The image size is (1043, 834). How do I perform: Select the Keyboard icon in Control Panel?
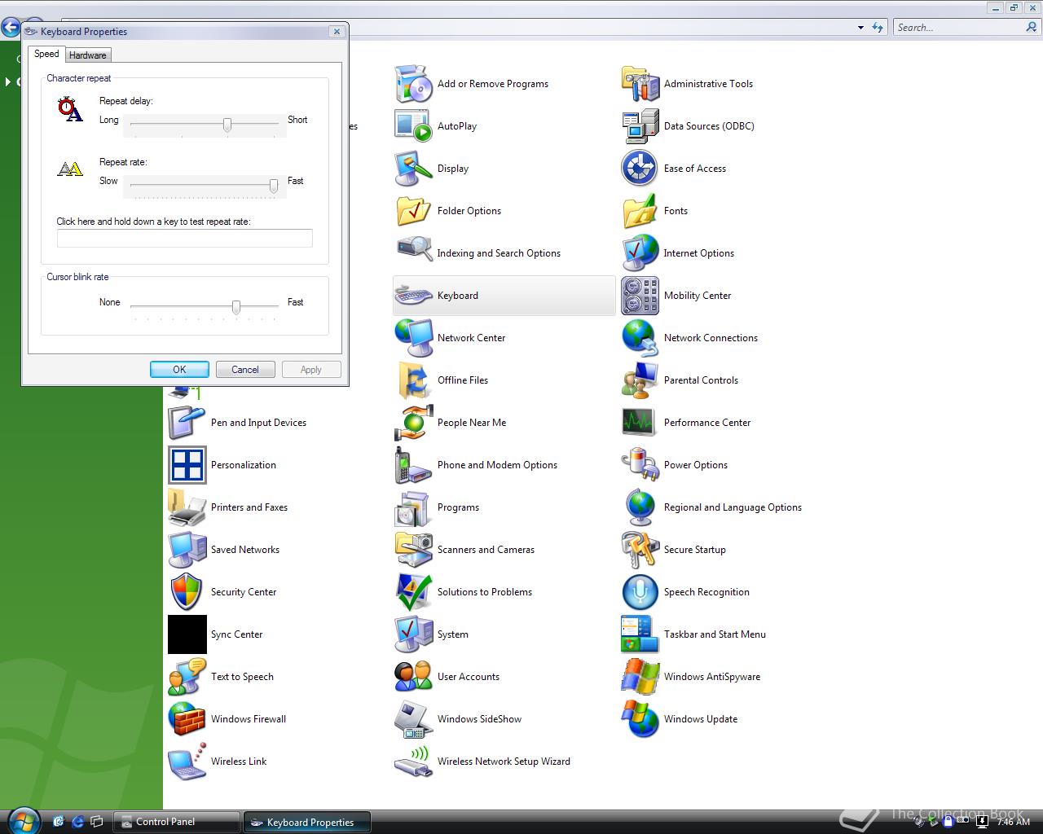413,296
